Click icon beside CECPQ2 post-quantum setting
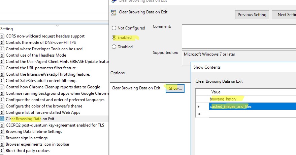 point(2,125)
